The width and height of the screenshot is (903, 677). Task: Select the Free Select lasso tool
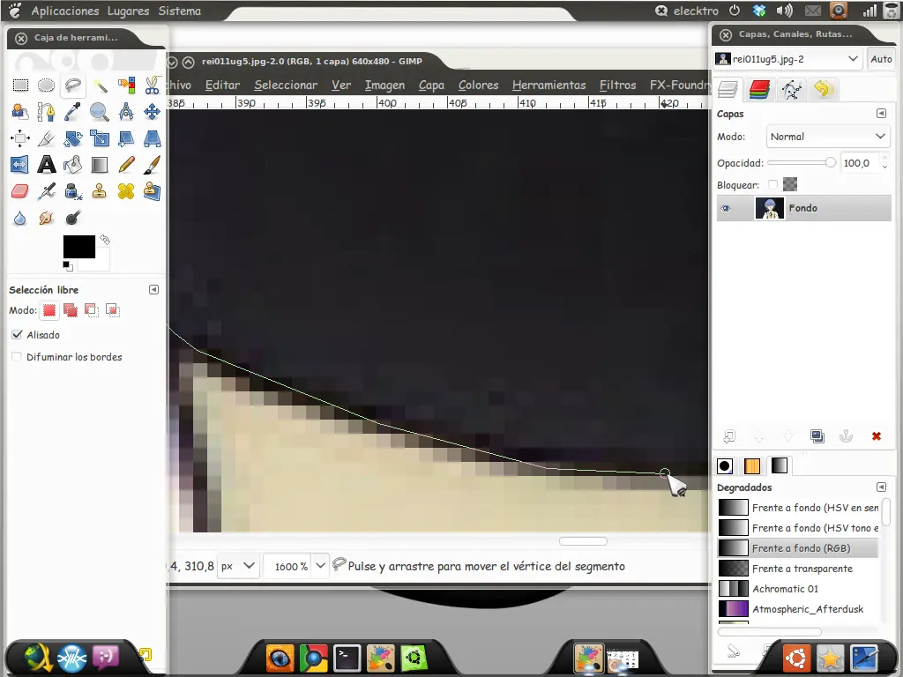[x=72, y=86]
